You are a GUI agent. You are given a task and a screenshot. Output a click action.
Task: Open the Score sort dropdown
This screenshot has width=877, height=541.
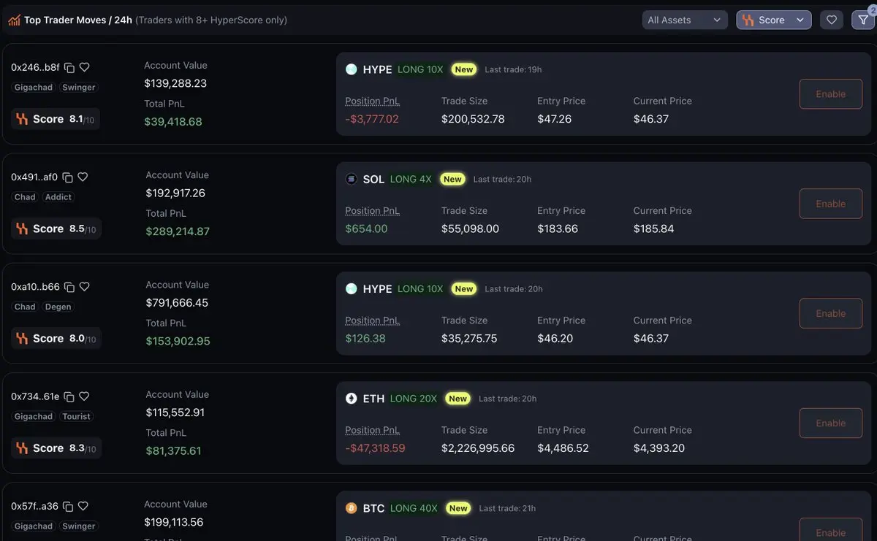pyautogui.click(x=774, y=20)
